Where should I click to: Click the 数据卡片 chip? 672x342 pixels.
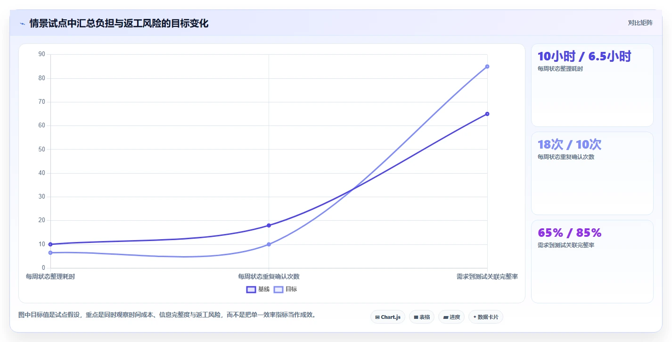pyautogui.click(x=486, y=317)
